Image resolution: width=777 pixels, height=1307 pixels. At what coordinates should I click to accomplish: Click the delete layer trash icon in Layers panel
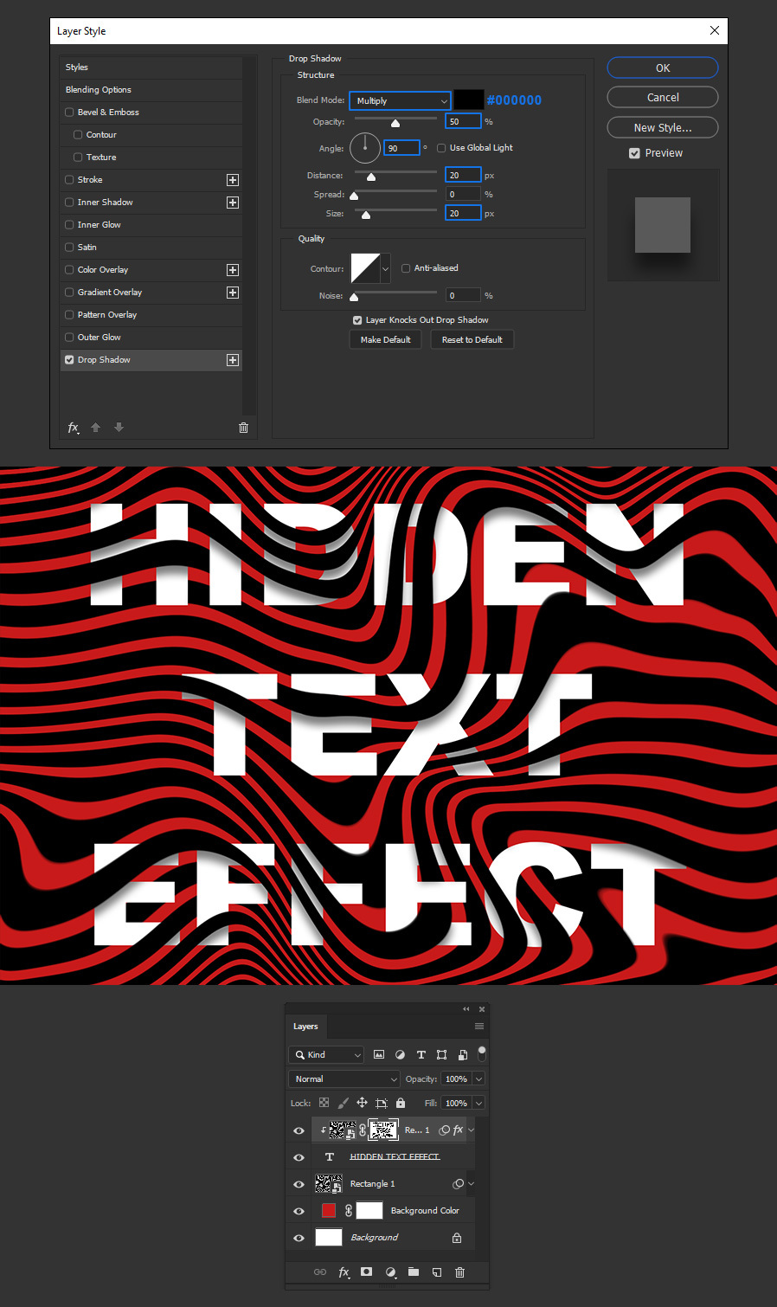459,1272
